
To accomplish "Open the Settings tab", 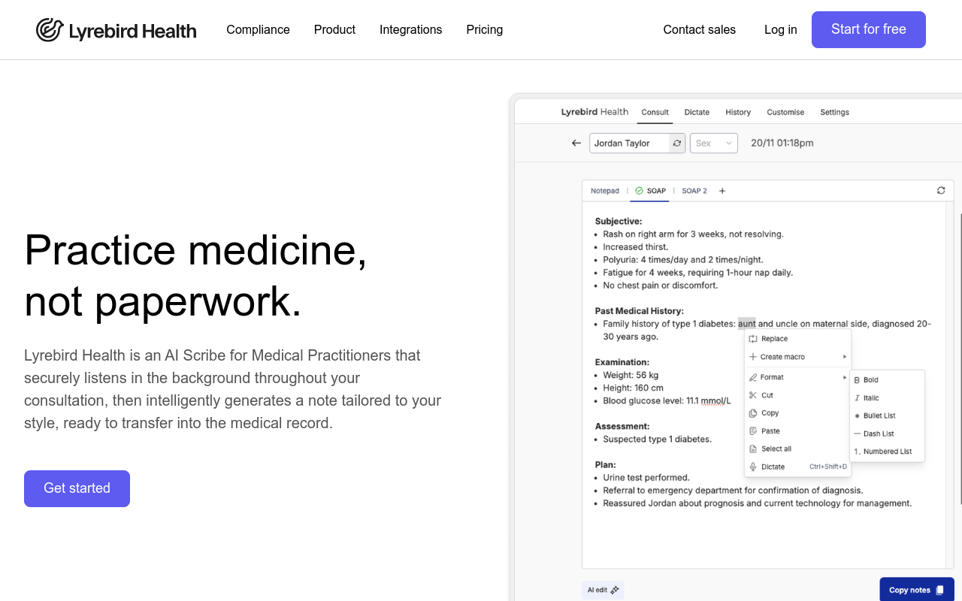I will (x=834, y=112).
